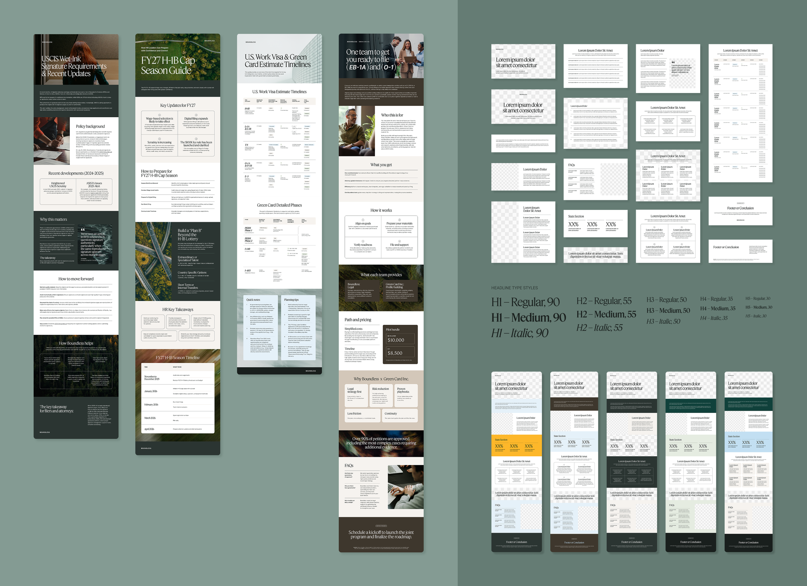Viewport: 807px width, 586px height.
Task: Click the 'Quick notes' blue card
Action: click(x=260, y=327)
